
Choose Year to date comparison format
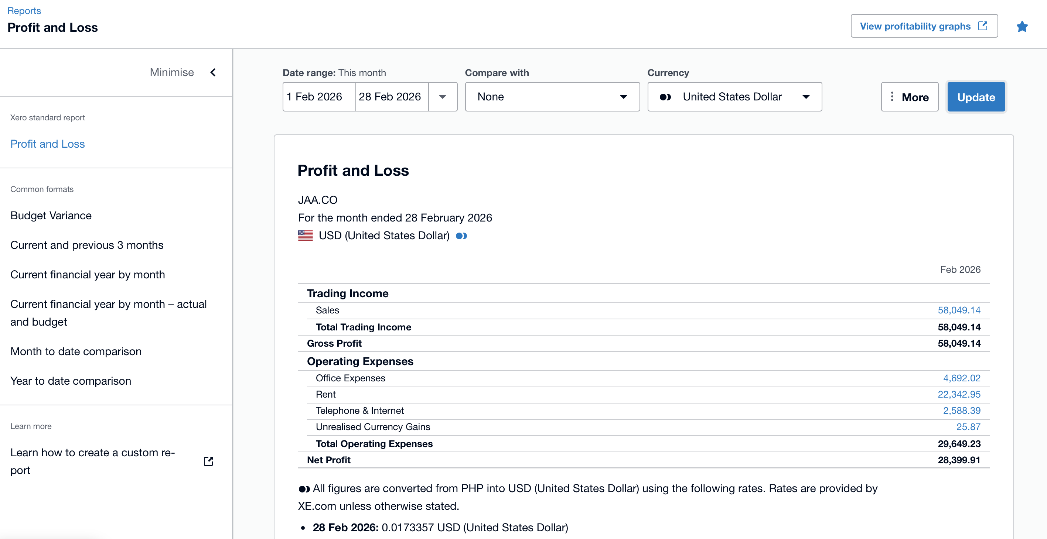point(71,381)
